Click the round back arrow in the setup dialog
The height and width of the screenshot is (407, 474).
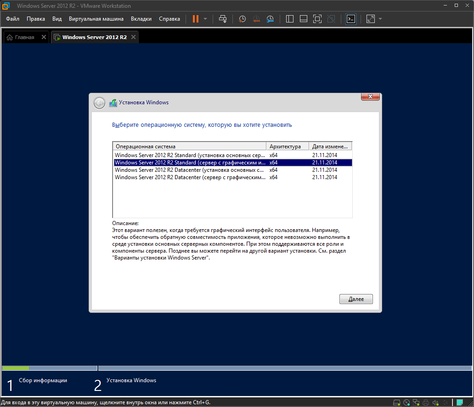pos(99,103)
